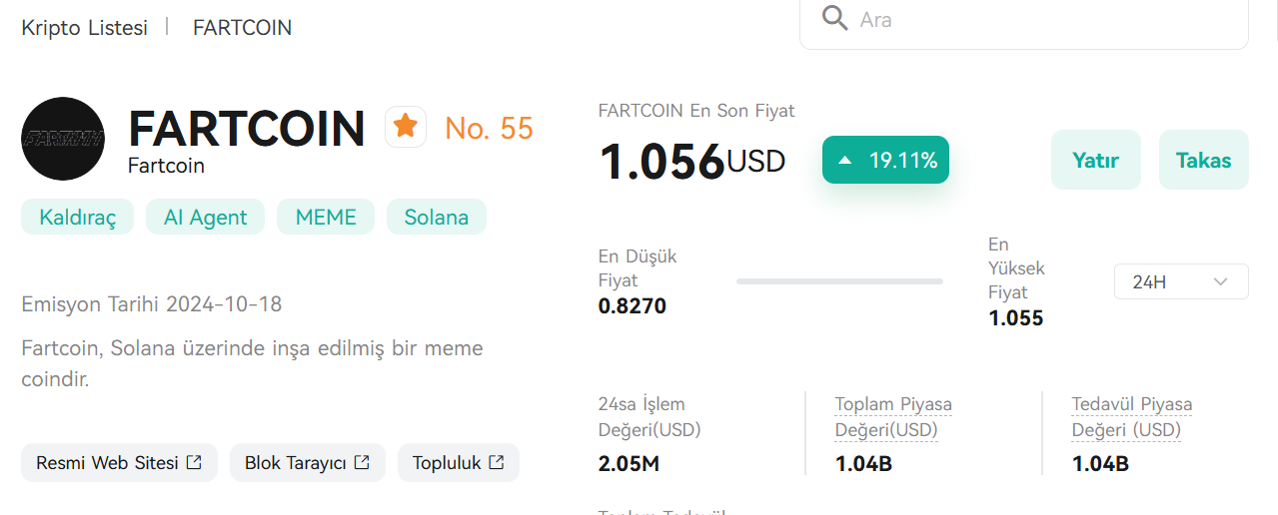Go to Kripto Listesi breadcrumb

(85, 28)
